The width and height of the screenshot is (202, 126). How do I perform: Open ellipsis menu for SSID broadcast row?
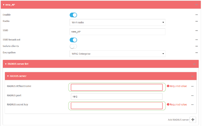(196, 40)
